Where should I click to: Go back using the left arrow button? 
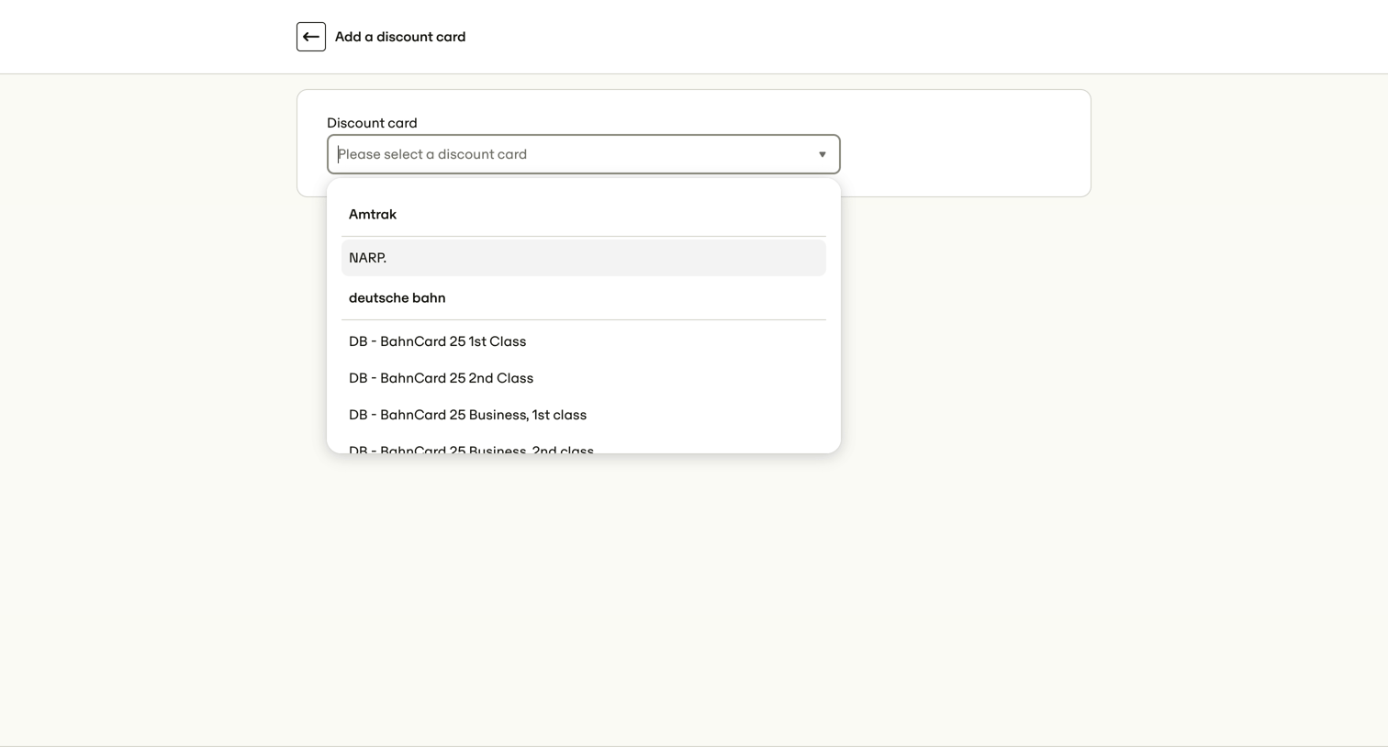click(x=311, y=37)
